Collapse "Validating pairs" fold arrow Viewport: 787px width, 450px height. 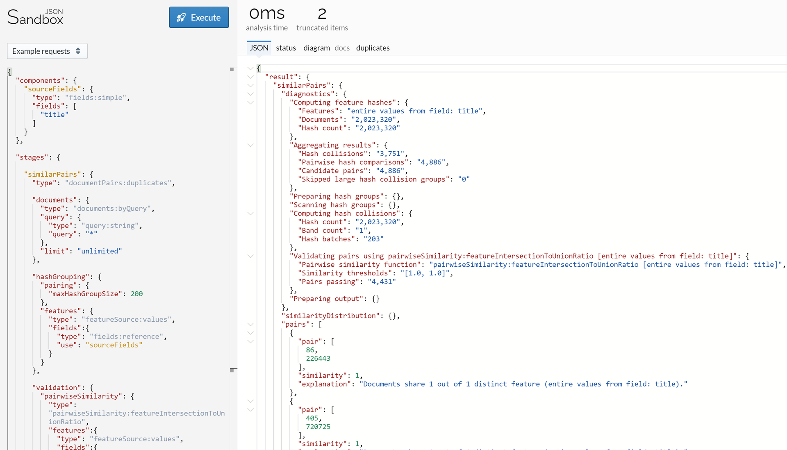250,256
